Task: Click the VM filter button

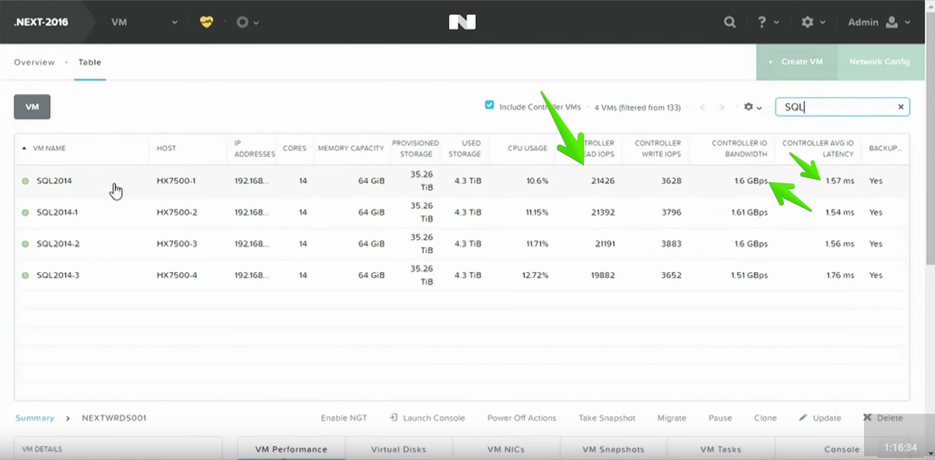Action: [32, 107]
